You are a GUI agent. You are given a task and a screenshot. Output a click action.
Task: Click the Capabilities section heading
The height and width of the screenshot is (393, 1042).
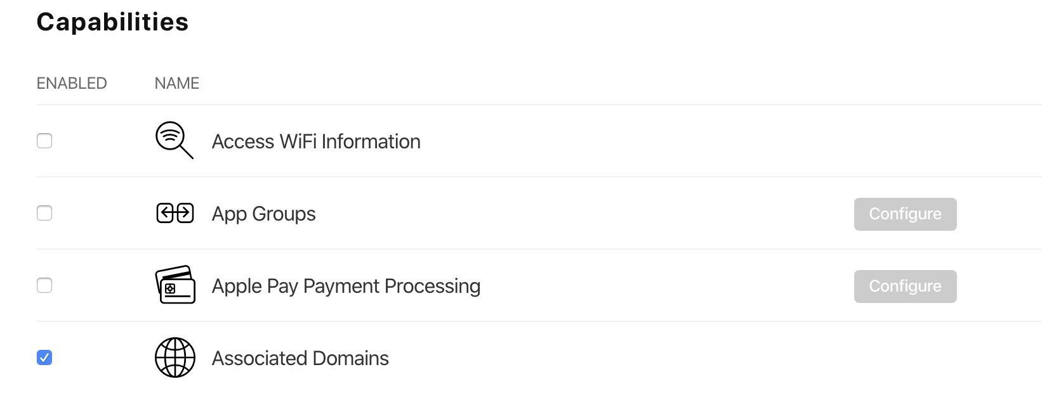[112, 22]
